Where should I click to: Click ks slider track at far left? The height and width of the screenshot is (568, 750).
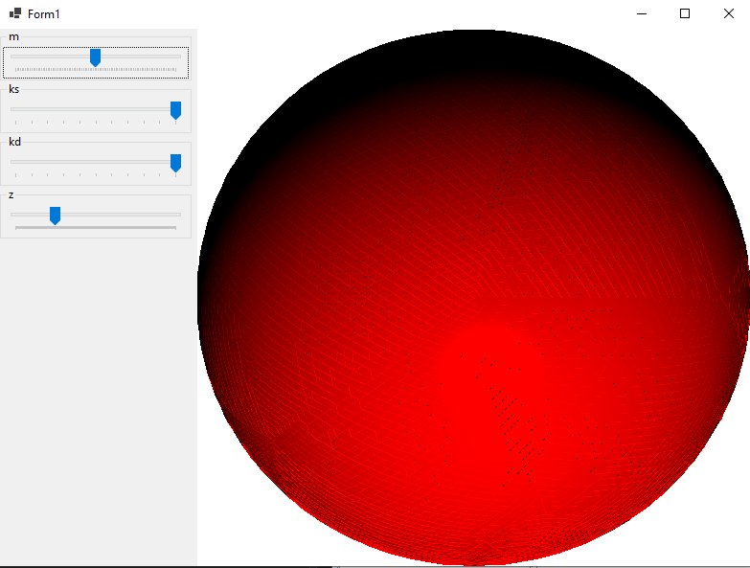(15, 109)
